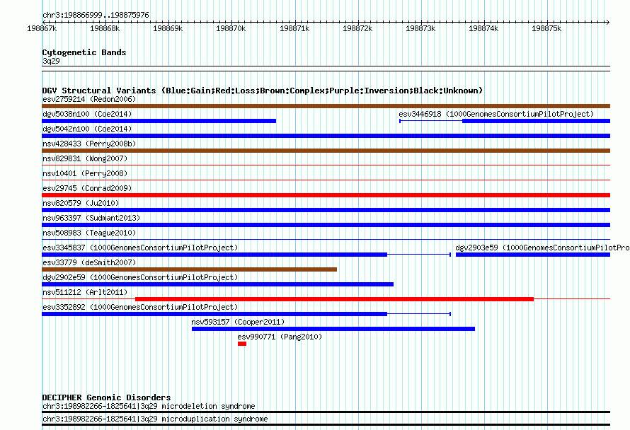Open nsv593157 (Cooper2011) label

coord(238,322)
